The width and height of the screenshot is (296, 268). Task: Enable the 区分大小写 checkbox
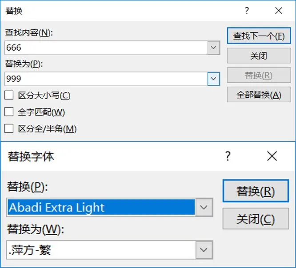click(x=9, y=95)
